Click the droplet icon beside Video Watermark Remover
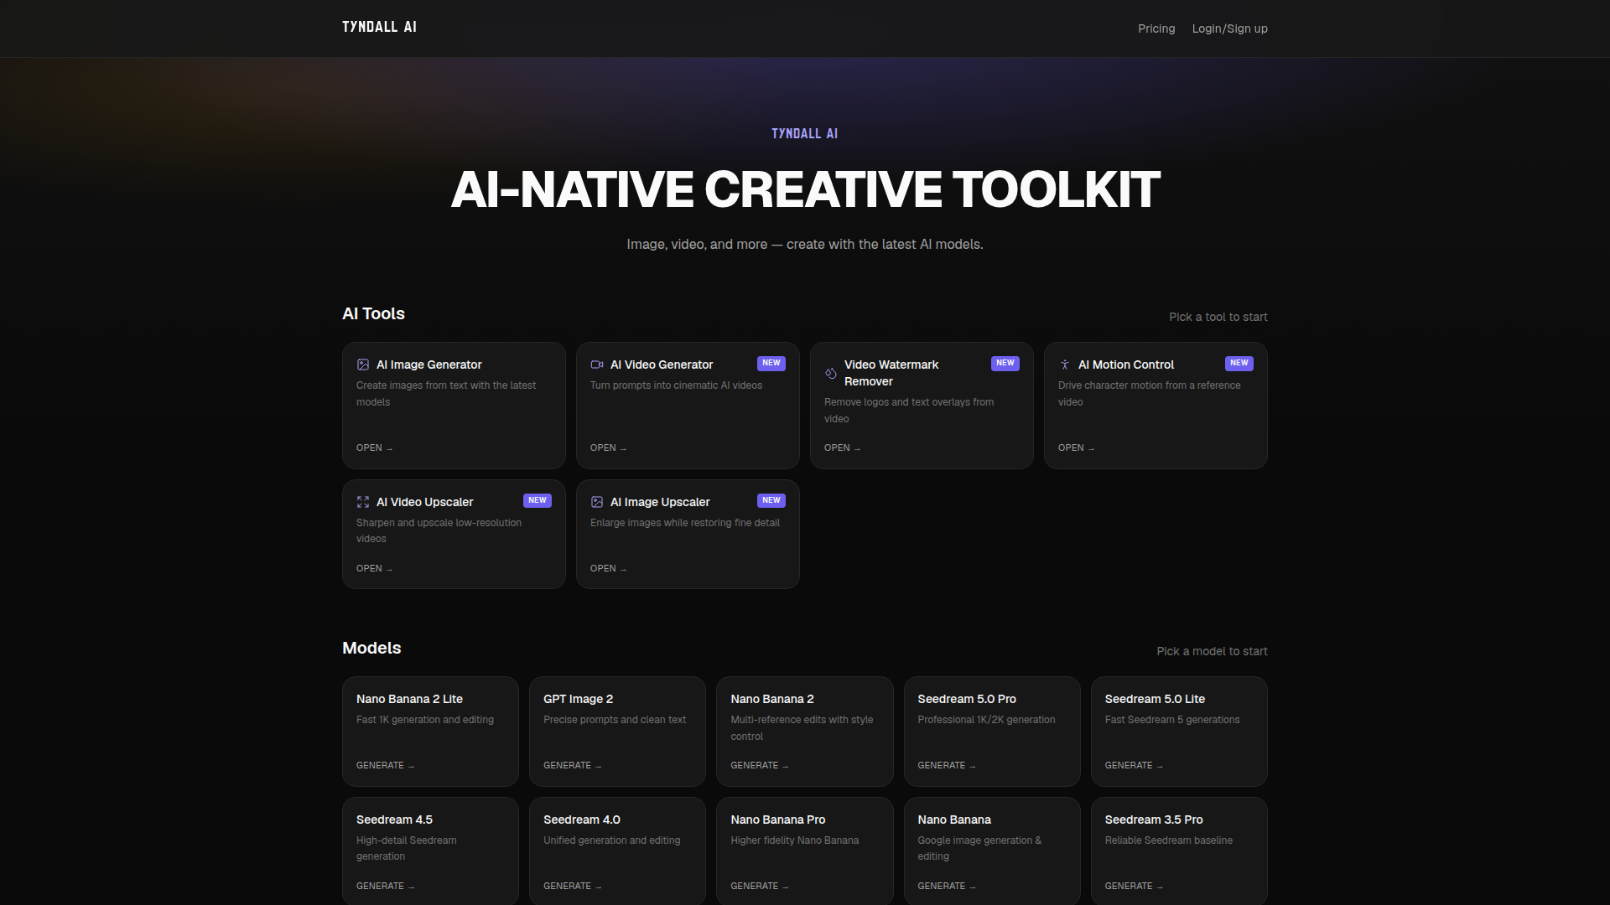The image size is (1610, 905). point(831,373)
